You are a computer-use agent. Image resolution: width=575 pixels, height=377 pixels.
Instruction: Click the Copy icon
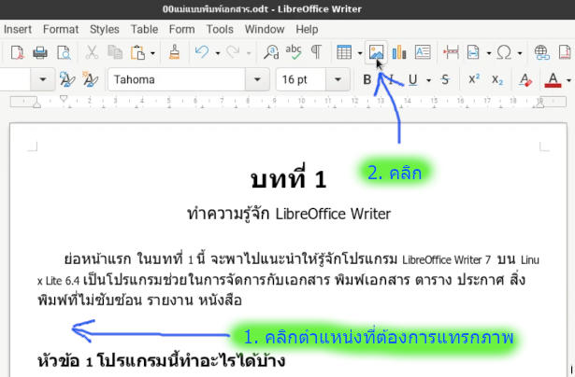tap(115, 52)
